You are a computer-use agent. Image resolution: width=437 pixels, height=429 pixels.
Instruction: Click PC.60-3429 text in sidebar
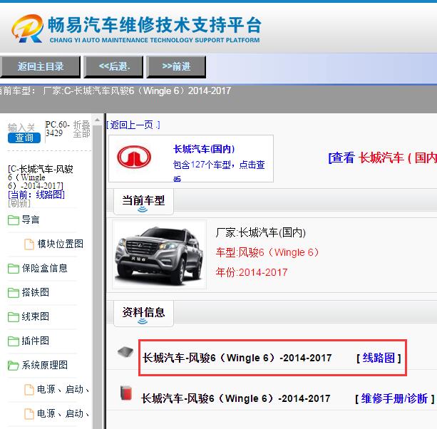click(x=58, y=129)
